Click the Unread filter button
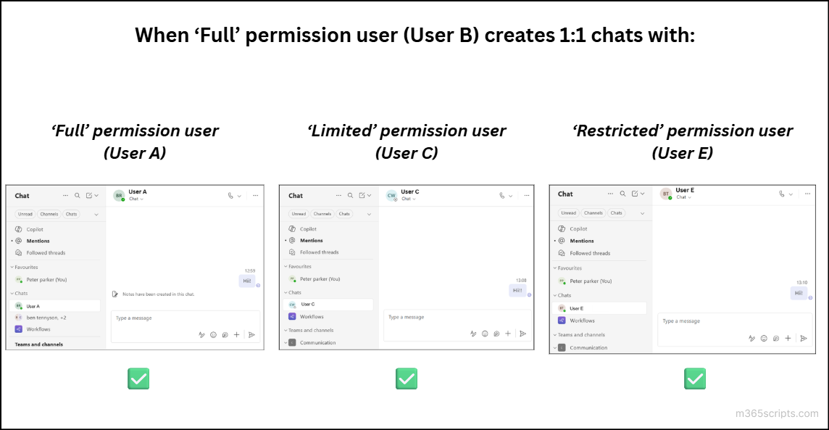Image resolution: width=829 pixels, height=430 pixels. click(x=25, y=214)
